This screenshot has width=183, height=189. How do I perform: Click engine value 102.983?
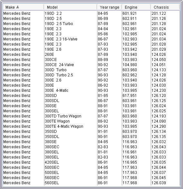tap(130, 39)
